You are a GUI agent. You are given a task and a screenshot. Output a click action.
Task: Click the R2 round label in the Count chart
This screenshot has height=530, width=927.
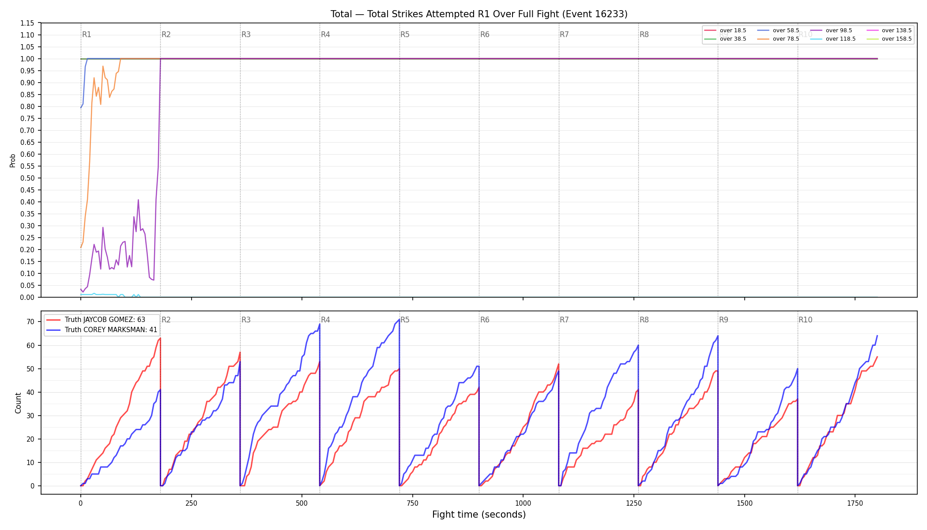pyautogui.click(x=166, y=320)
